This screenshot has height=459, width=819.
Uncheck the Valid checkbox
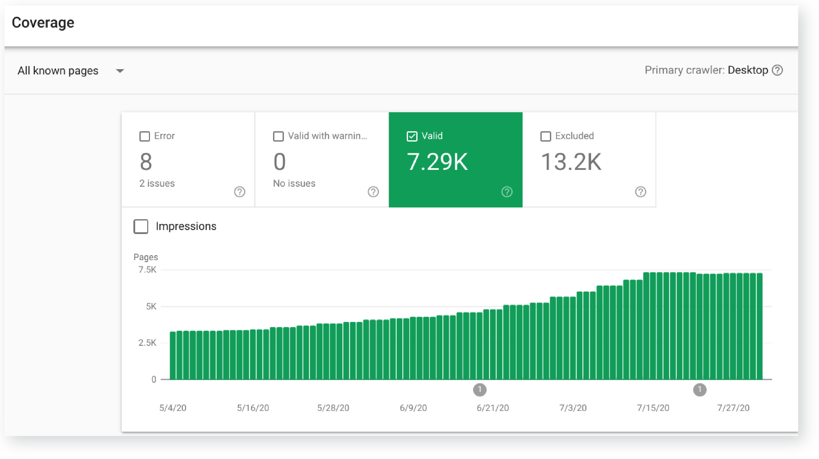tap(412, 136)
